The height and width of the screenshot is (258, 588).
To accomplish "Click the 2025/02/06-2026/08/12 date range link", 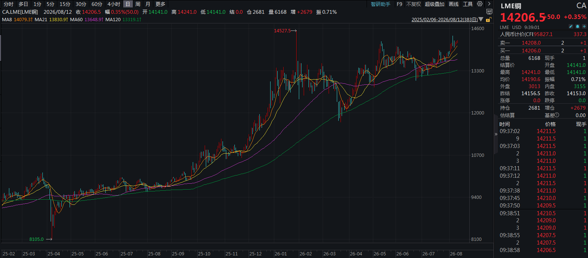I will (444, 20).
